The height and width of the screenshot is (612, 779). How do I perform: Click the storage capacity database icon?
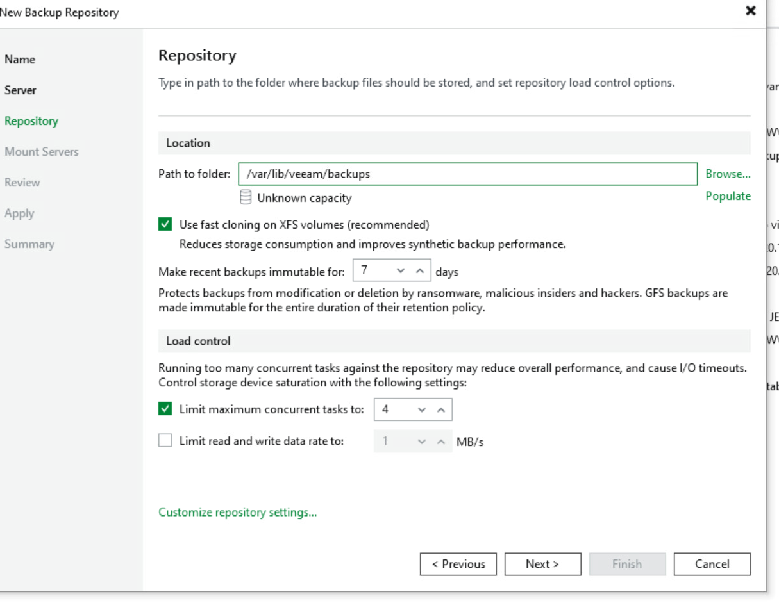click(x=245, y=198)
